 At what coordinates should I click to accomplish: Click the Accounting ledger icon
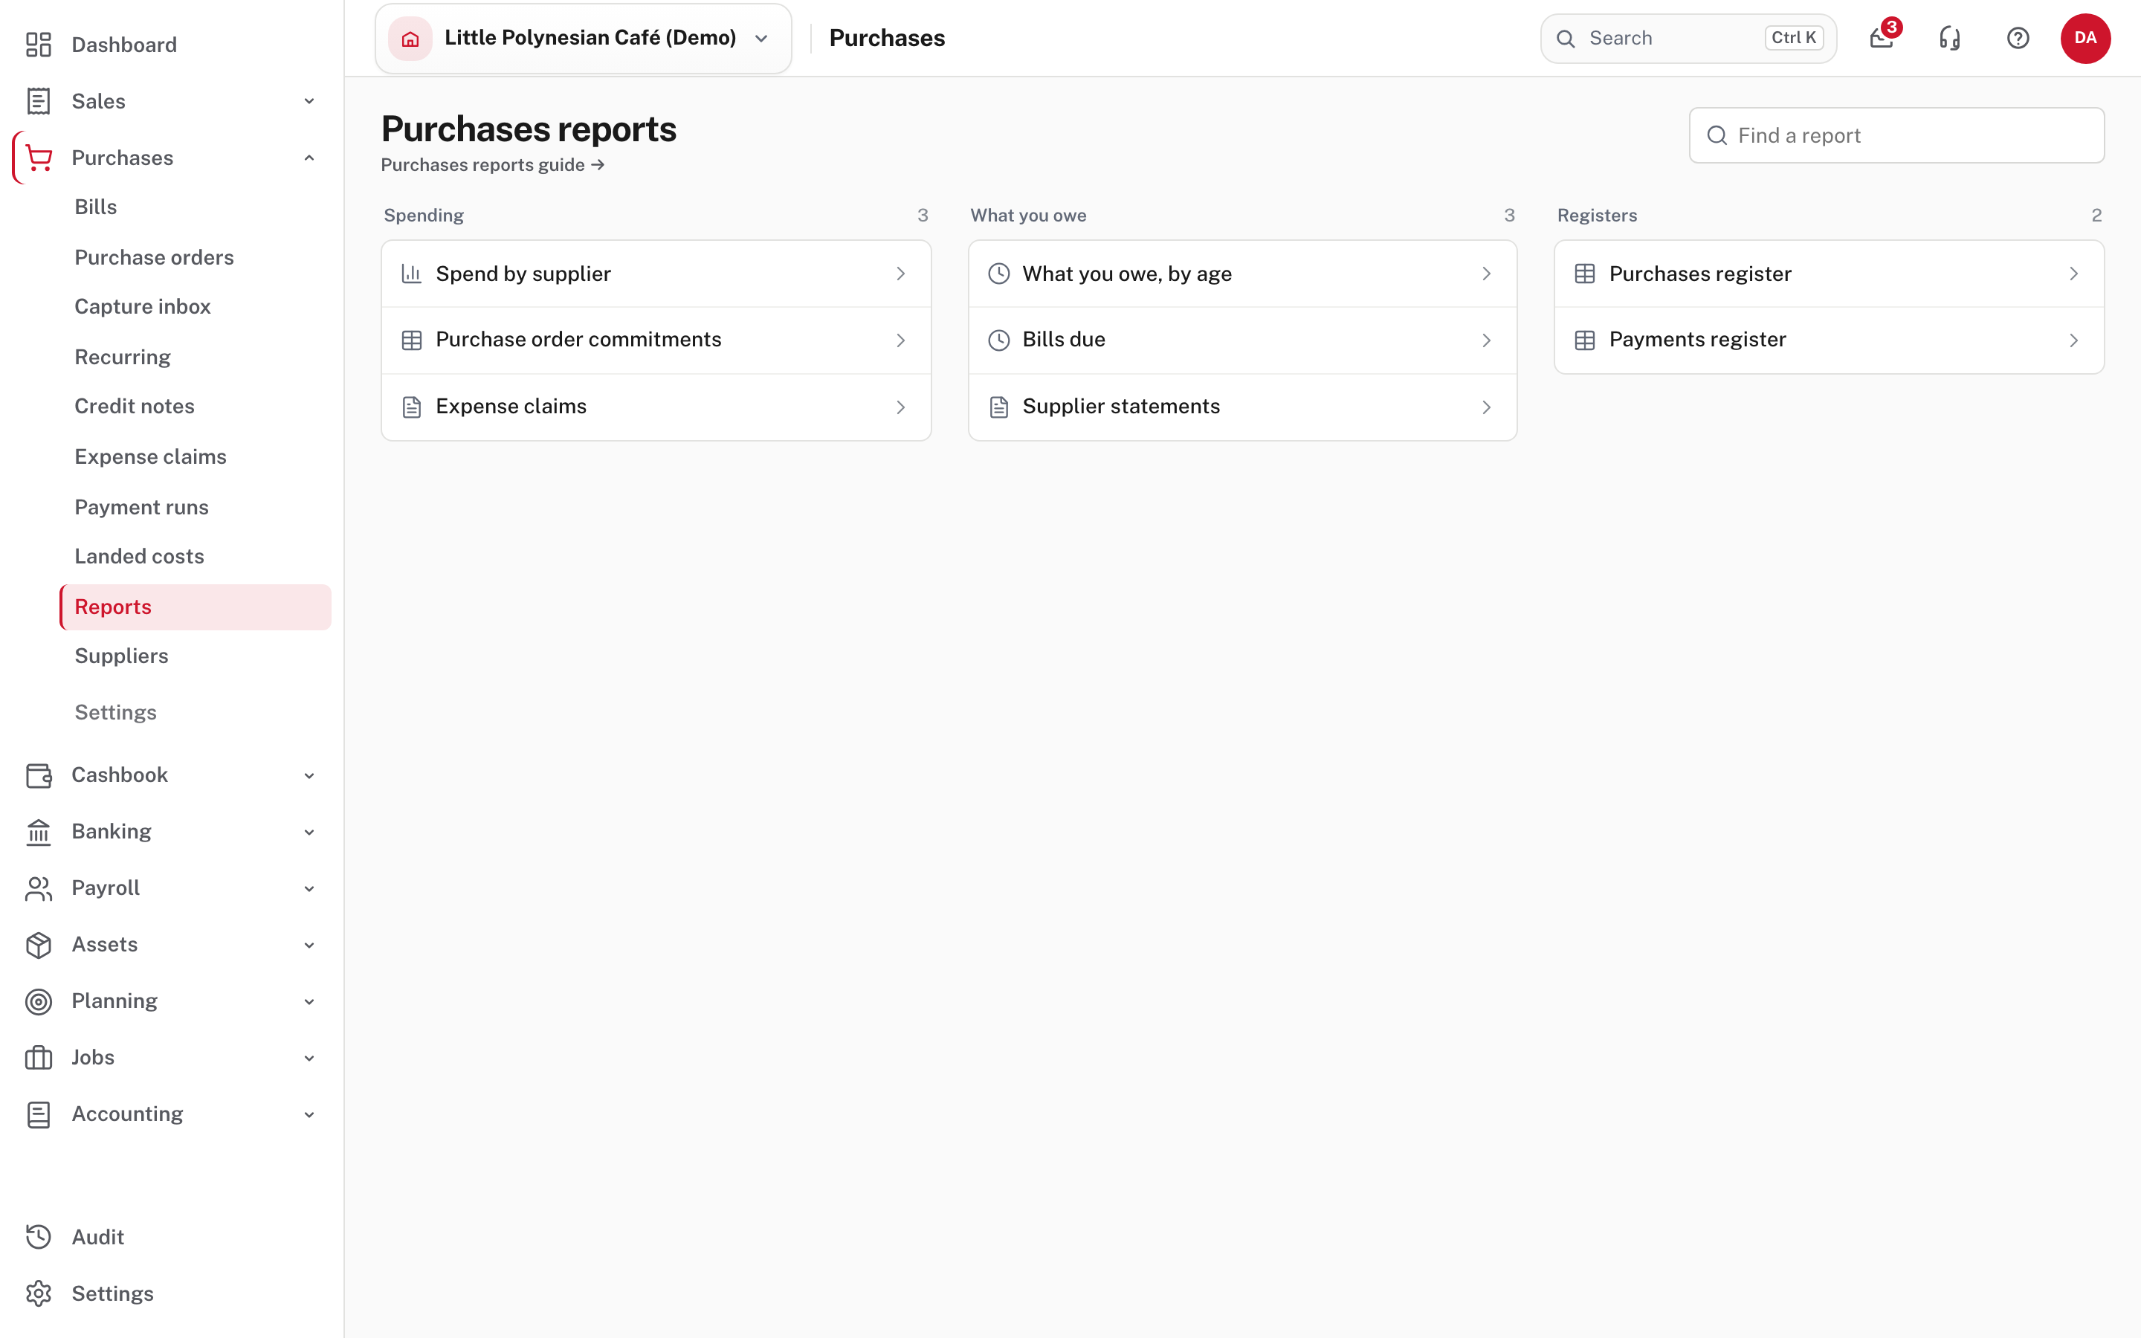[x=38, y=1114]
